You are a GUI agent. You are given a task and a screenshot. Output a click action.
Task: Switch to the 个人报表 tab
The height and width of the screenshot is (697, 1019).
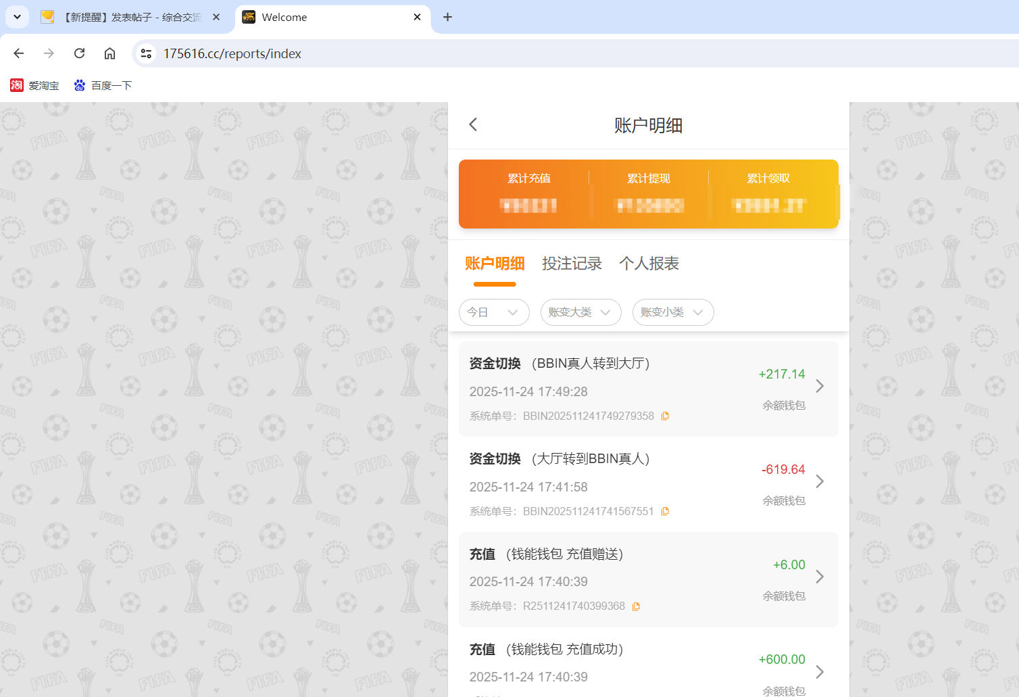coord(649,264)
